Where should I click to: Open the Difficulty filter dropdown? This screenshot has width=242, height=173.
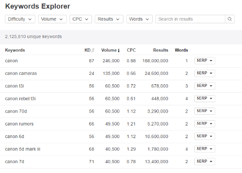(x=20, y=19)
